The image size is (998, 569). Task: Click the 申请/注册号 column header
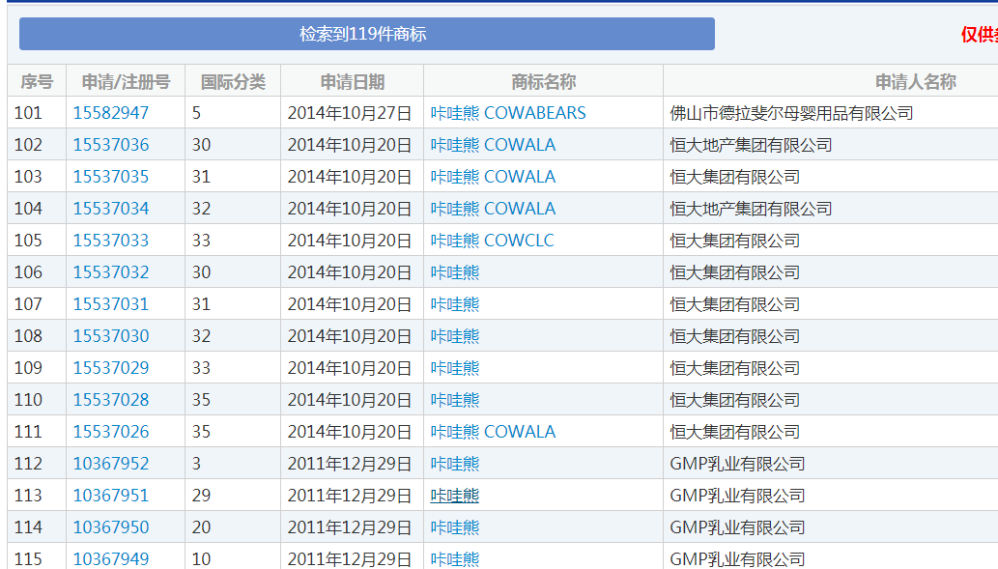(126, 81)
